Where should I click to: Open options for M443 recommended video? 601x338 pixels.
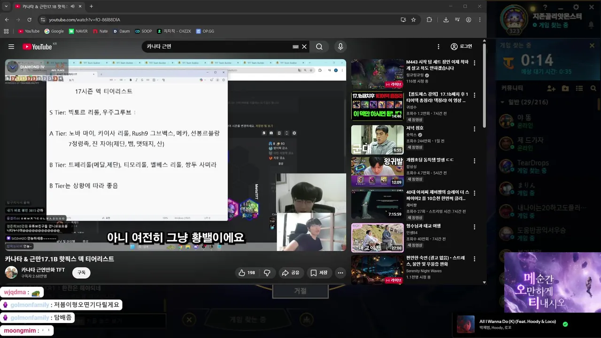point(474,63)
